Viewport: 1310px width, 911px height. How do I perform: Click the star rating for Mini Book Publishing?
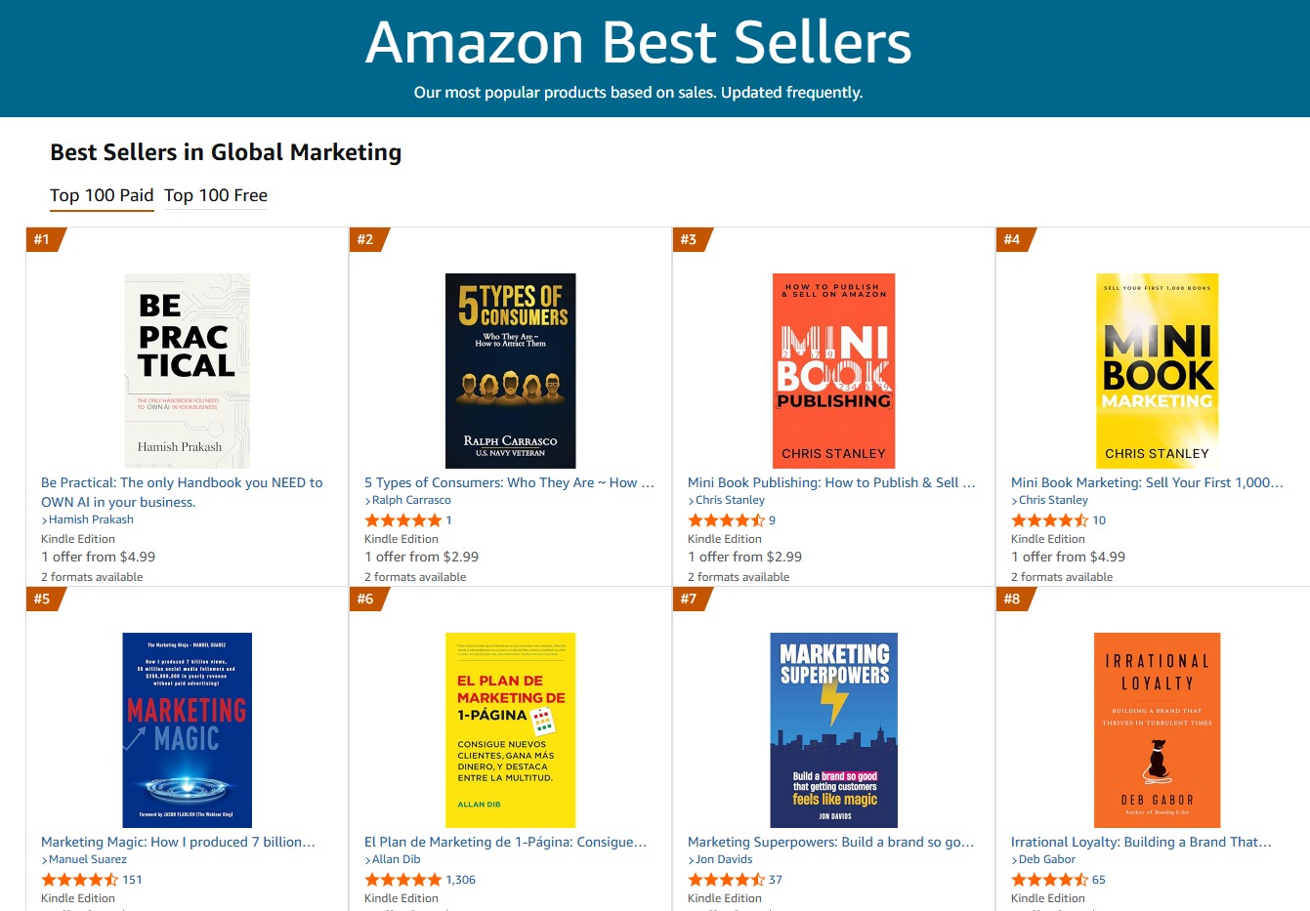(725, 519)
